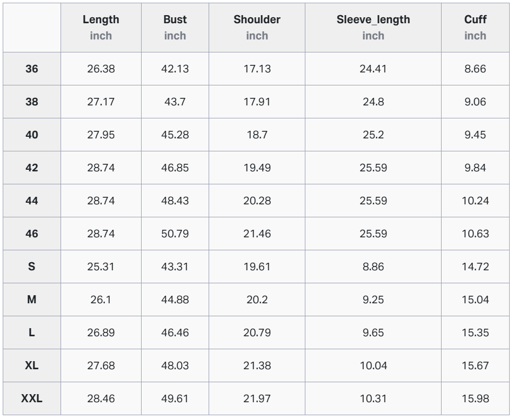514x419 pixels.
Task: Click the Bust column header
Action: [x=175, y=28]
